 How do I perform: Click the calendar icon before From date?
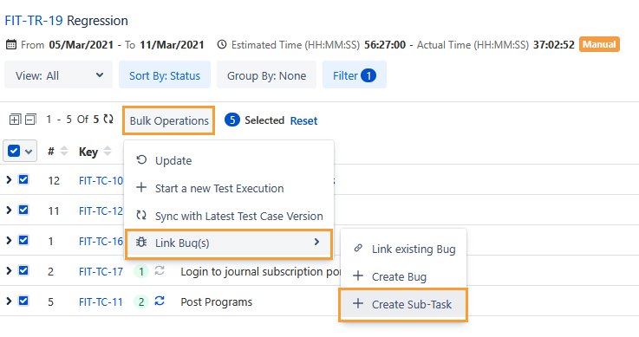click(x=11, y=45)
